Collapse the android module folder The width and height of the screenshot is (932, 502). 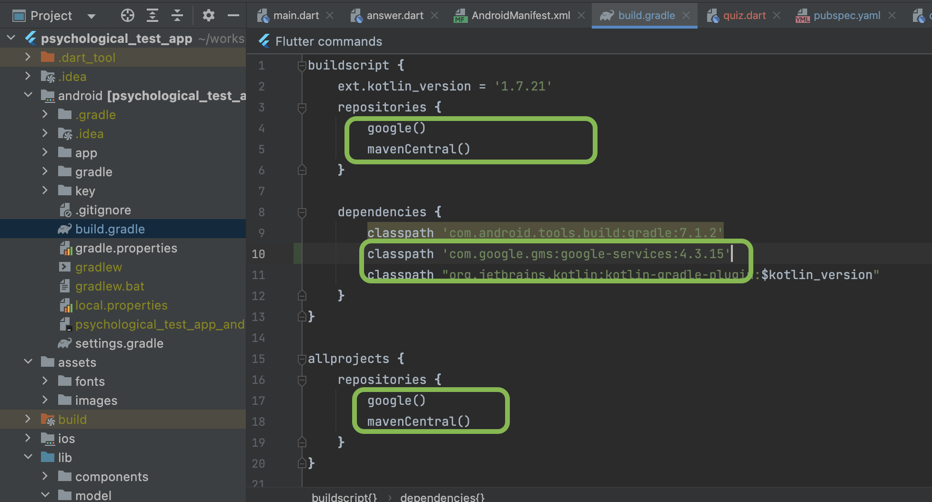point(28,95)
